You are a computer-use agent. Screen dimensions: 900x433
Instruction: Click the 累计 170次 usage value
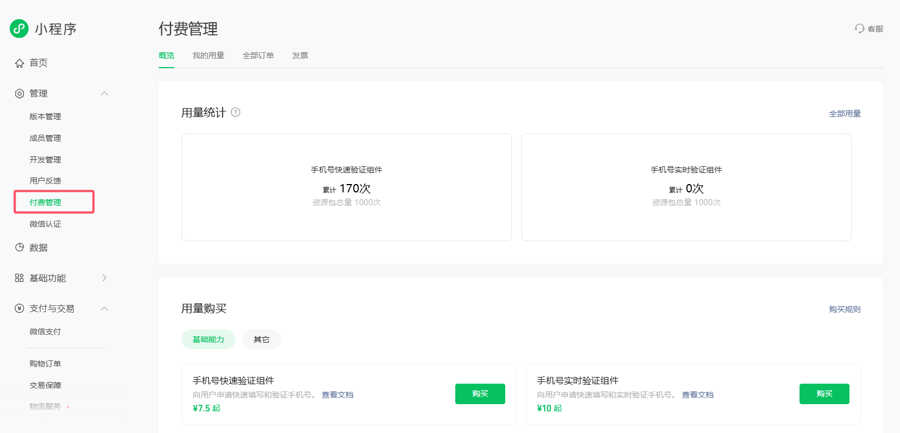[346, 189]
